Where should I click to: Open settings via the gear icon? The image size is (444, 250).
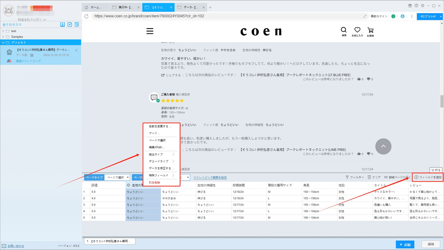tap(423, 6)
